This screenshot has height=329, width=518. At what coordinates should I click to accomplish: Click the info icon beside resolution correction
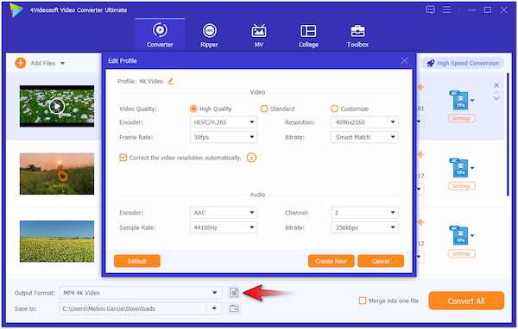(x=251, y=158)
